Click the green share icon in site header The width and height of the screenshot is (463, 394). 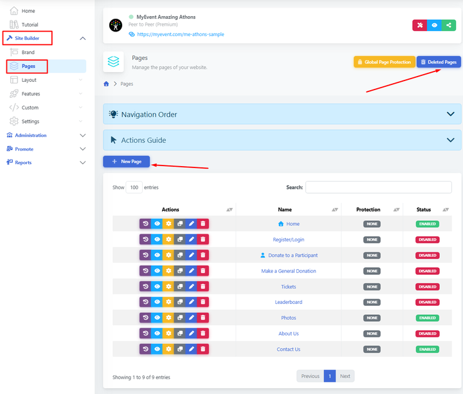[449, 25]
